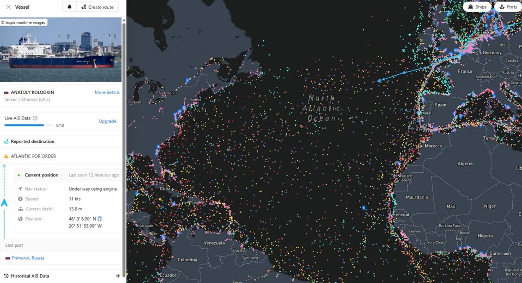Click the Current draft icon
Viewport: 522px width, 283px height.
pos(20,209)
